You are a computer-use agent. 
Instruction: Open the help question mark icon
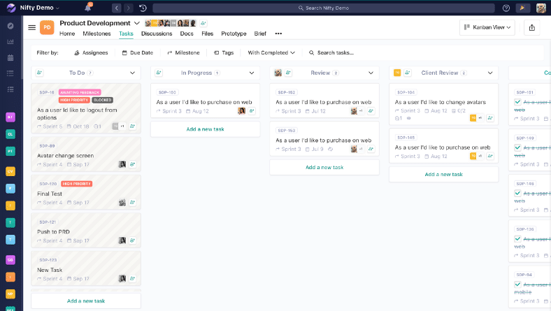[506, 8]
